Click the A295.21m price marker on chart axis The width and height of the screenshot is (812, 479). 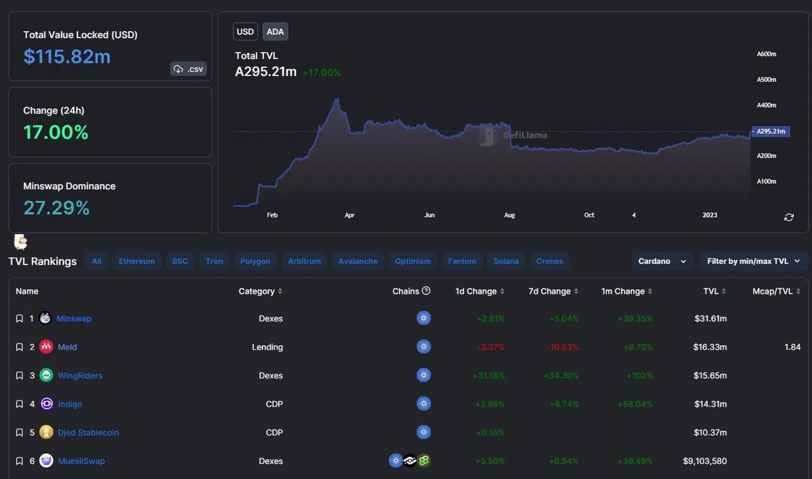pos(770,131)
